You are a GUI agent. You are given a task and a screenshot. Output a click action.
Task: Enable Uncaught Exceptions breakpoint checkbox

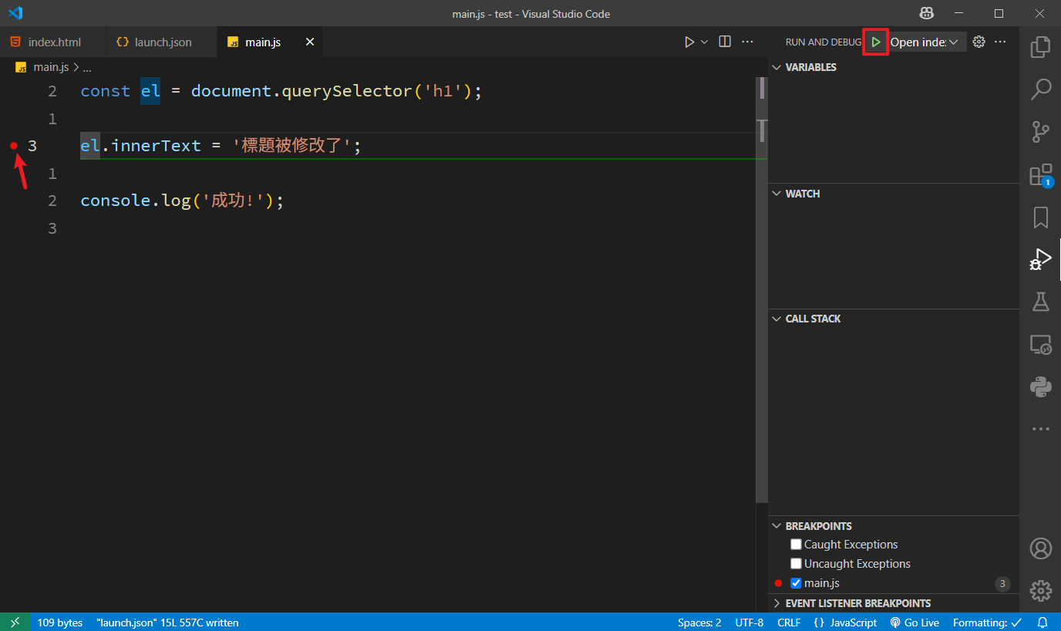click(x=797, y=564)
